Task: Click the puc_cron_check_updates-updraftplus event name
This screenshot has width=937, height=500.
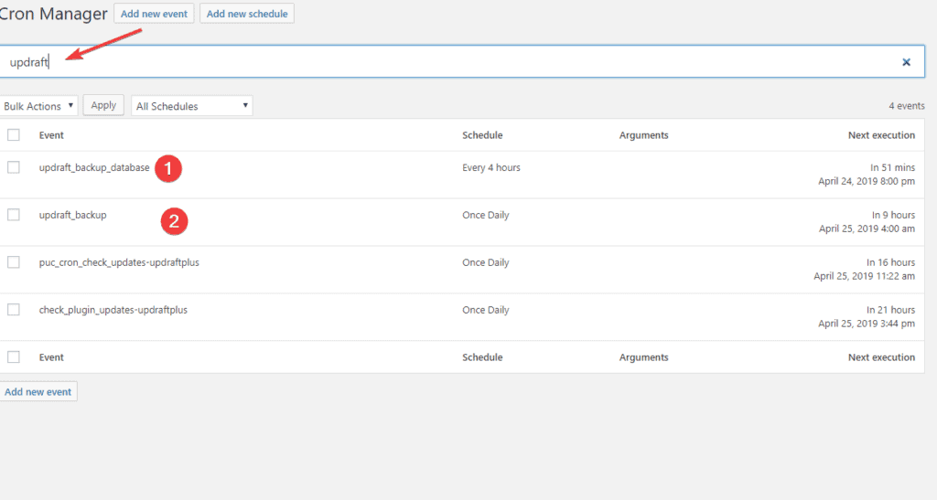Action: [x=119, y=263]
